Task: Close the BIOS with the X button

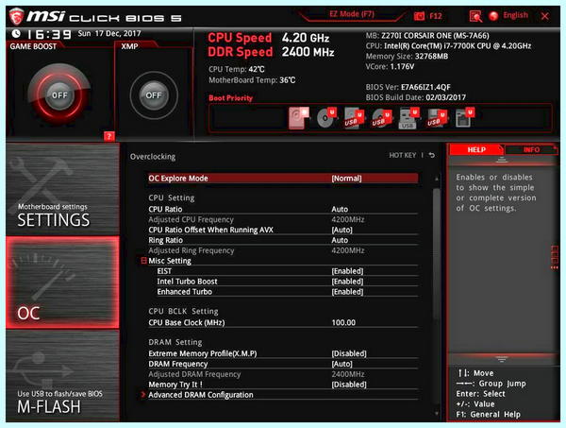Action: tap(544, 16)
